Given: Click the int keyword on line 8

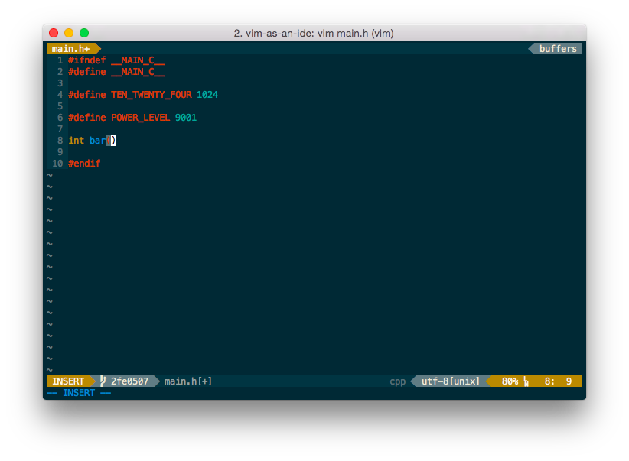Looking at the screenshot, I should coord(77,141).
